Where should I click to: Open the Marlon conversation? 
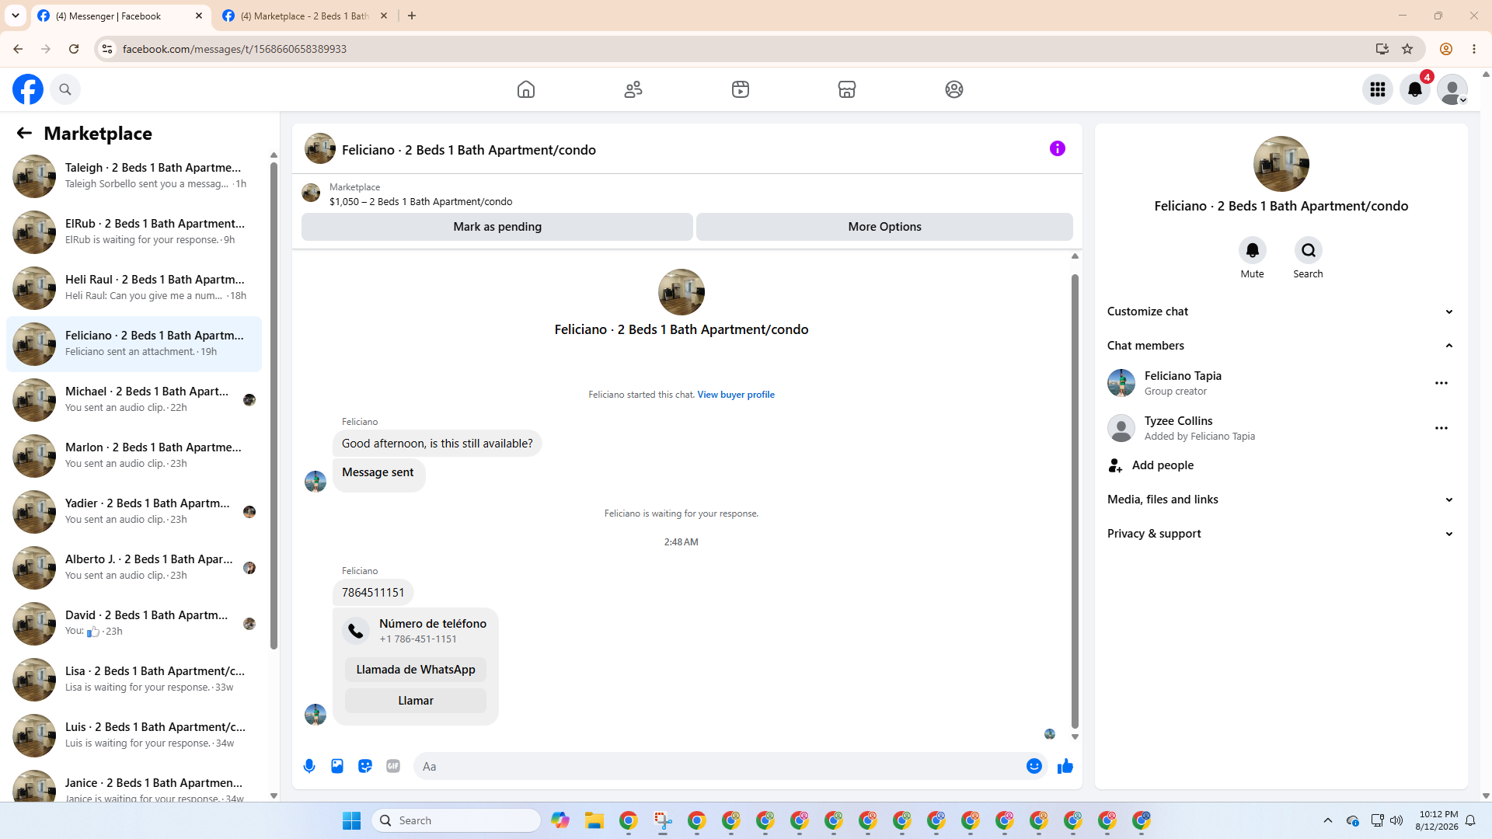[x=134, y=456]
